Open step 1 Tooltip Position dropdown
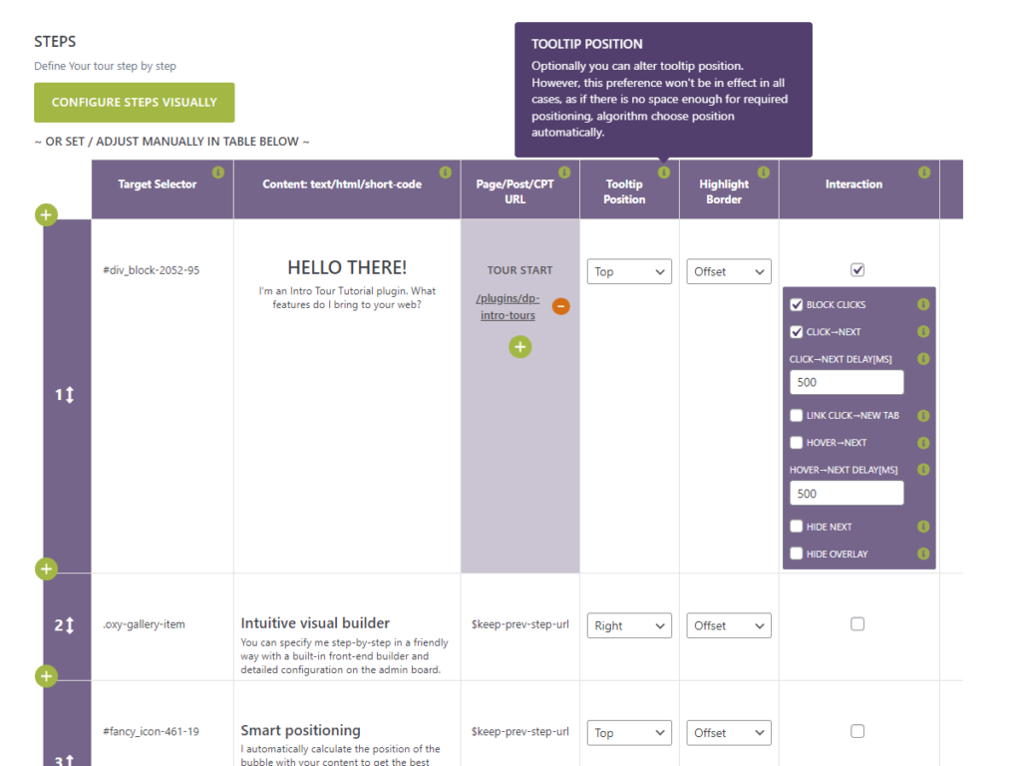This screenshot has height=766, width=1021. (x=629, y=271)
